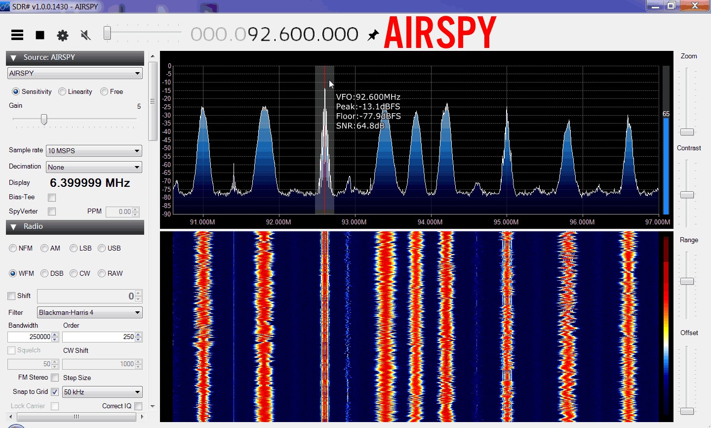The image size is (711, 428).
Task: Select the Linearity gain mode
Action: [x=63, y=91]
